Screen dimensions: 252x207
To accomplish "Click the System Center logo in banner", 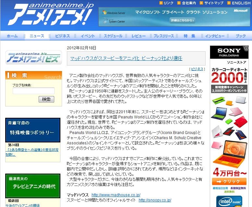I will pos(114,21).
